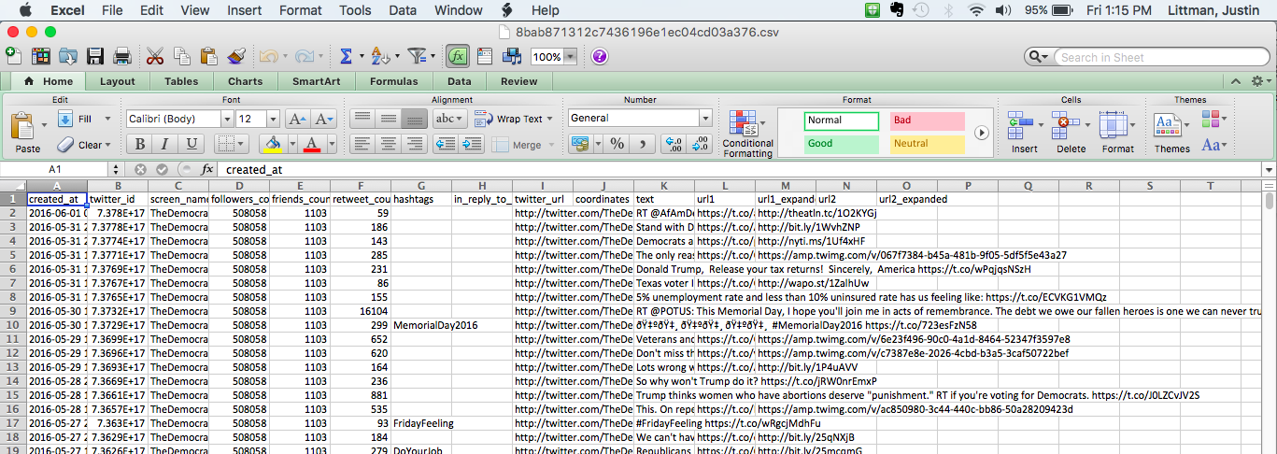Click the Filter funnel icon
The width and height of the screenshot is (1277, 454).
point(417,56)
